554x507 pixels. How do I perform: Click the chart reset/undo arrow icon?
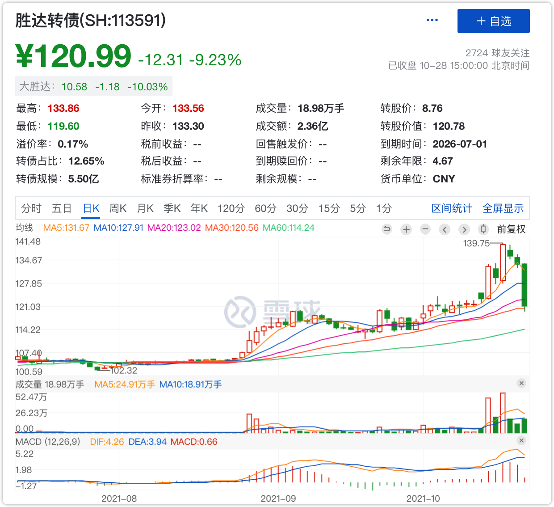point(387,229)
